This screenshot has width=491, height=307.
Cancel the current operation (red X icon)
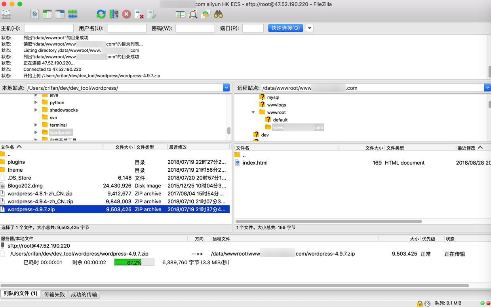coord(127,14)
